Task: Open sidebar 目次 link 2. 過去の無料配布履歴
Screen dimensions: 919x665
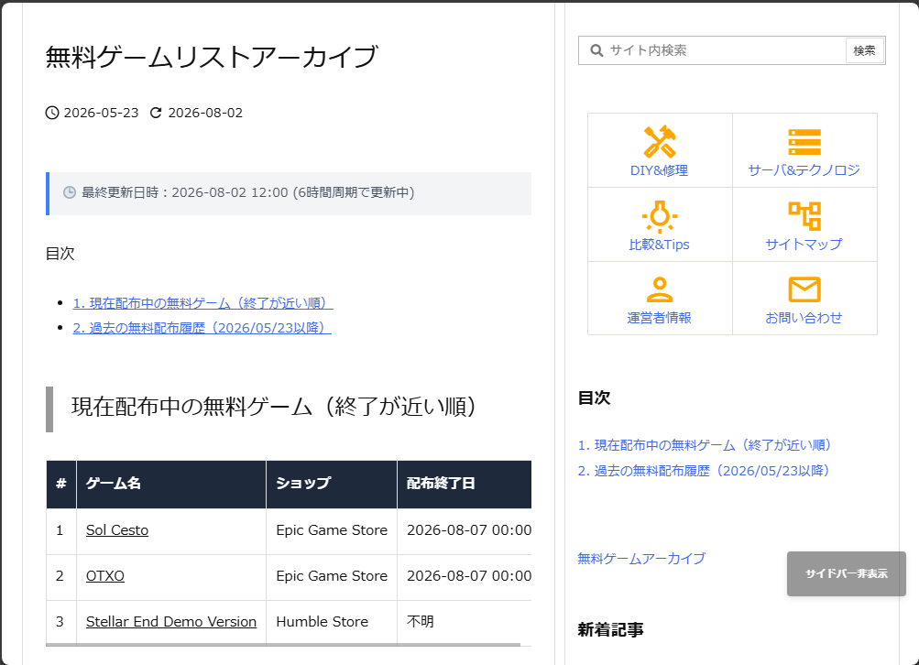Action: [704, 471]
